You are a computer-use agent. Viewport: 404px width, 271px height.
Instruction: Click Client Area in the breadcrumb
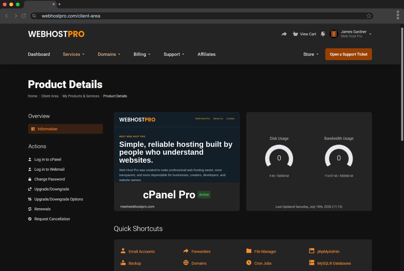tap(50, 96)
